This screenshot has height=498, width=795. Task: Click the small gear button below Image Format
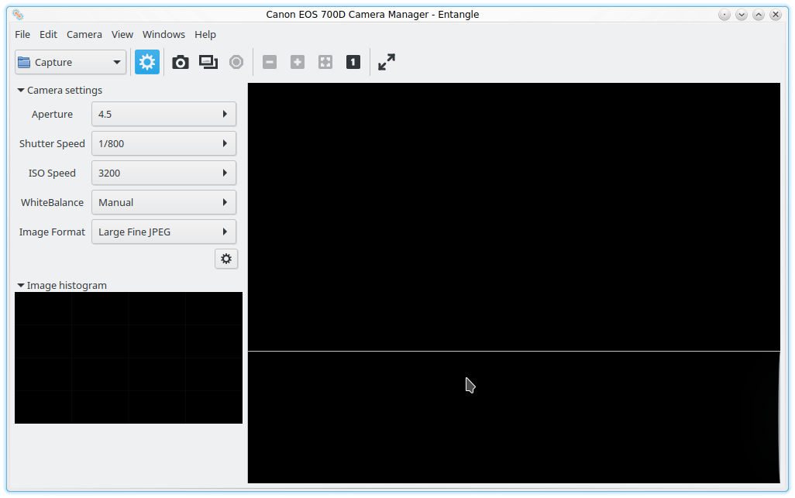click(x=226, y=259)
